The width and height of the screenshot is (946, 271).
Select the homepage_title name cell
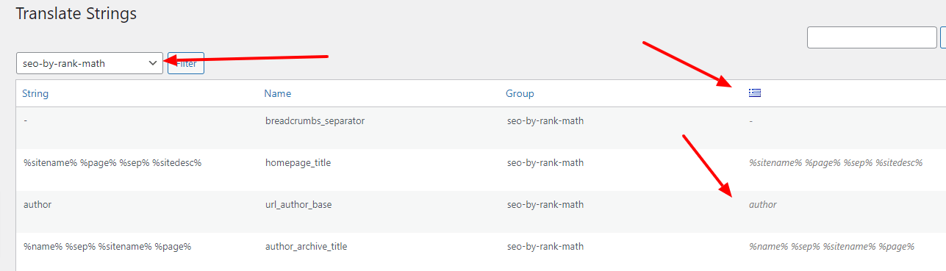pyautogui.click(x=298, y=162)
